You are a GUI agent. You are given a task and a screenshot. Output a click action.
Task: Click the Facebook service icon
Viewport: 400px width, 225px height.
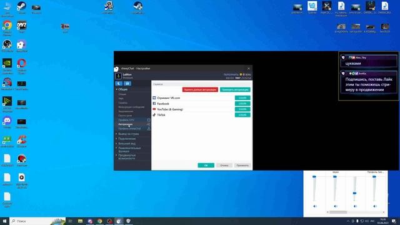click(154, 104)
